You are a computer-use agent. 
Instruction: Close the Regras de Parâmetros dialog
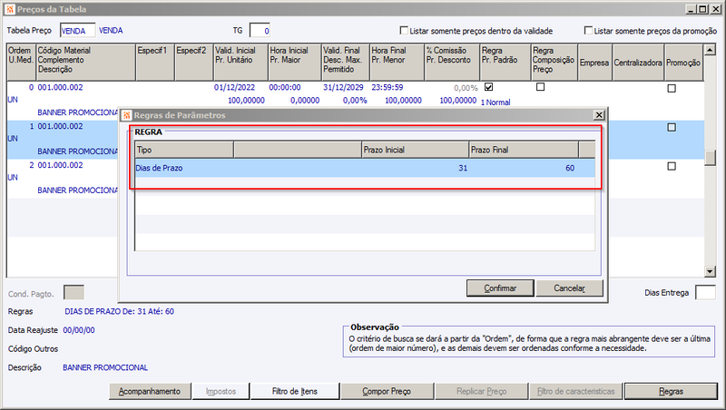coord(599,115)
